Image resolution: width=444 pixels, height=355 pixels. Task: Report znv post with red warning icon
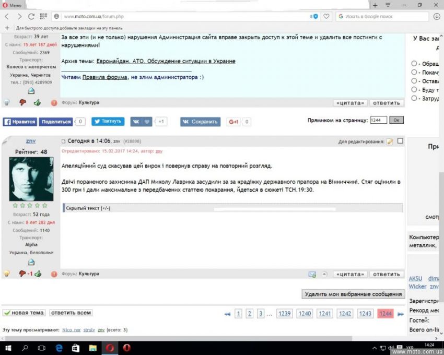(54, 274)
